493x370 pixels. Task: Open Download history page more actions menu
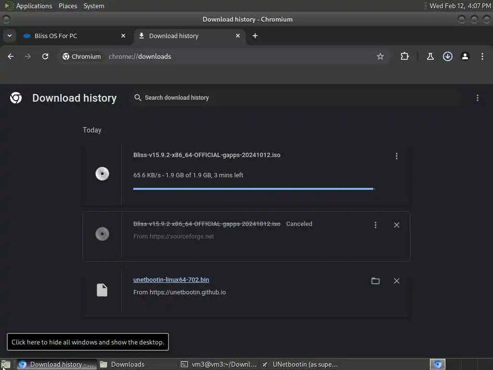point(477,98)
